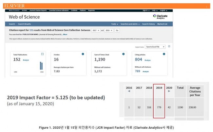Open Journal Citation Reports tab
The image size is (213, 132).
tap(38, 10)
